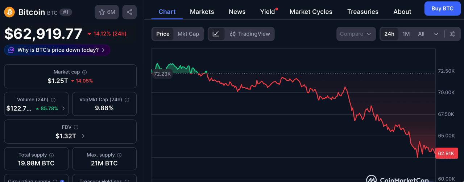This screenshot has width=464, height=182.
Task: Click the Market cap info icon
Action: pyautogui.click(x=84, y=72)
